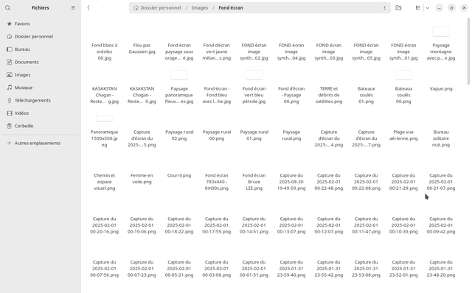Open Musique in sidebar
The height and width of the screenshot is (293, 472).
coord(41,88)
